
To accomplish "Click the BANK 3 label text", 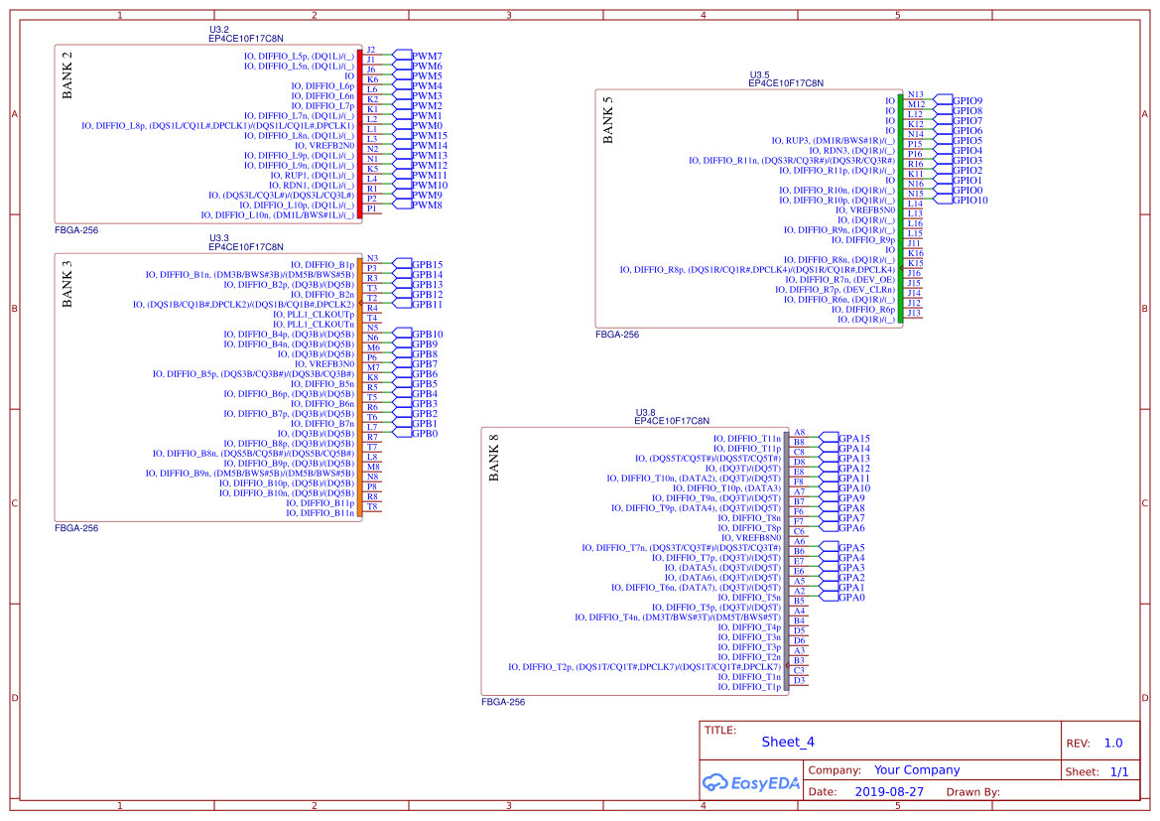I will pos(68,285).
